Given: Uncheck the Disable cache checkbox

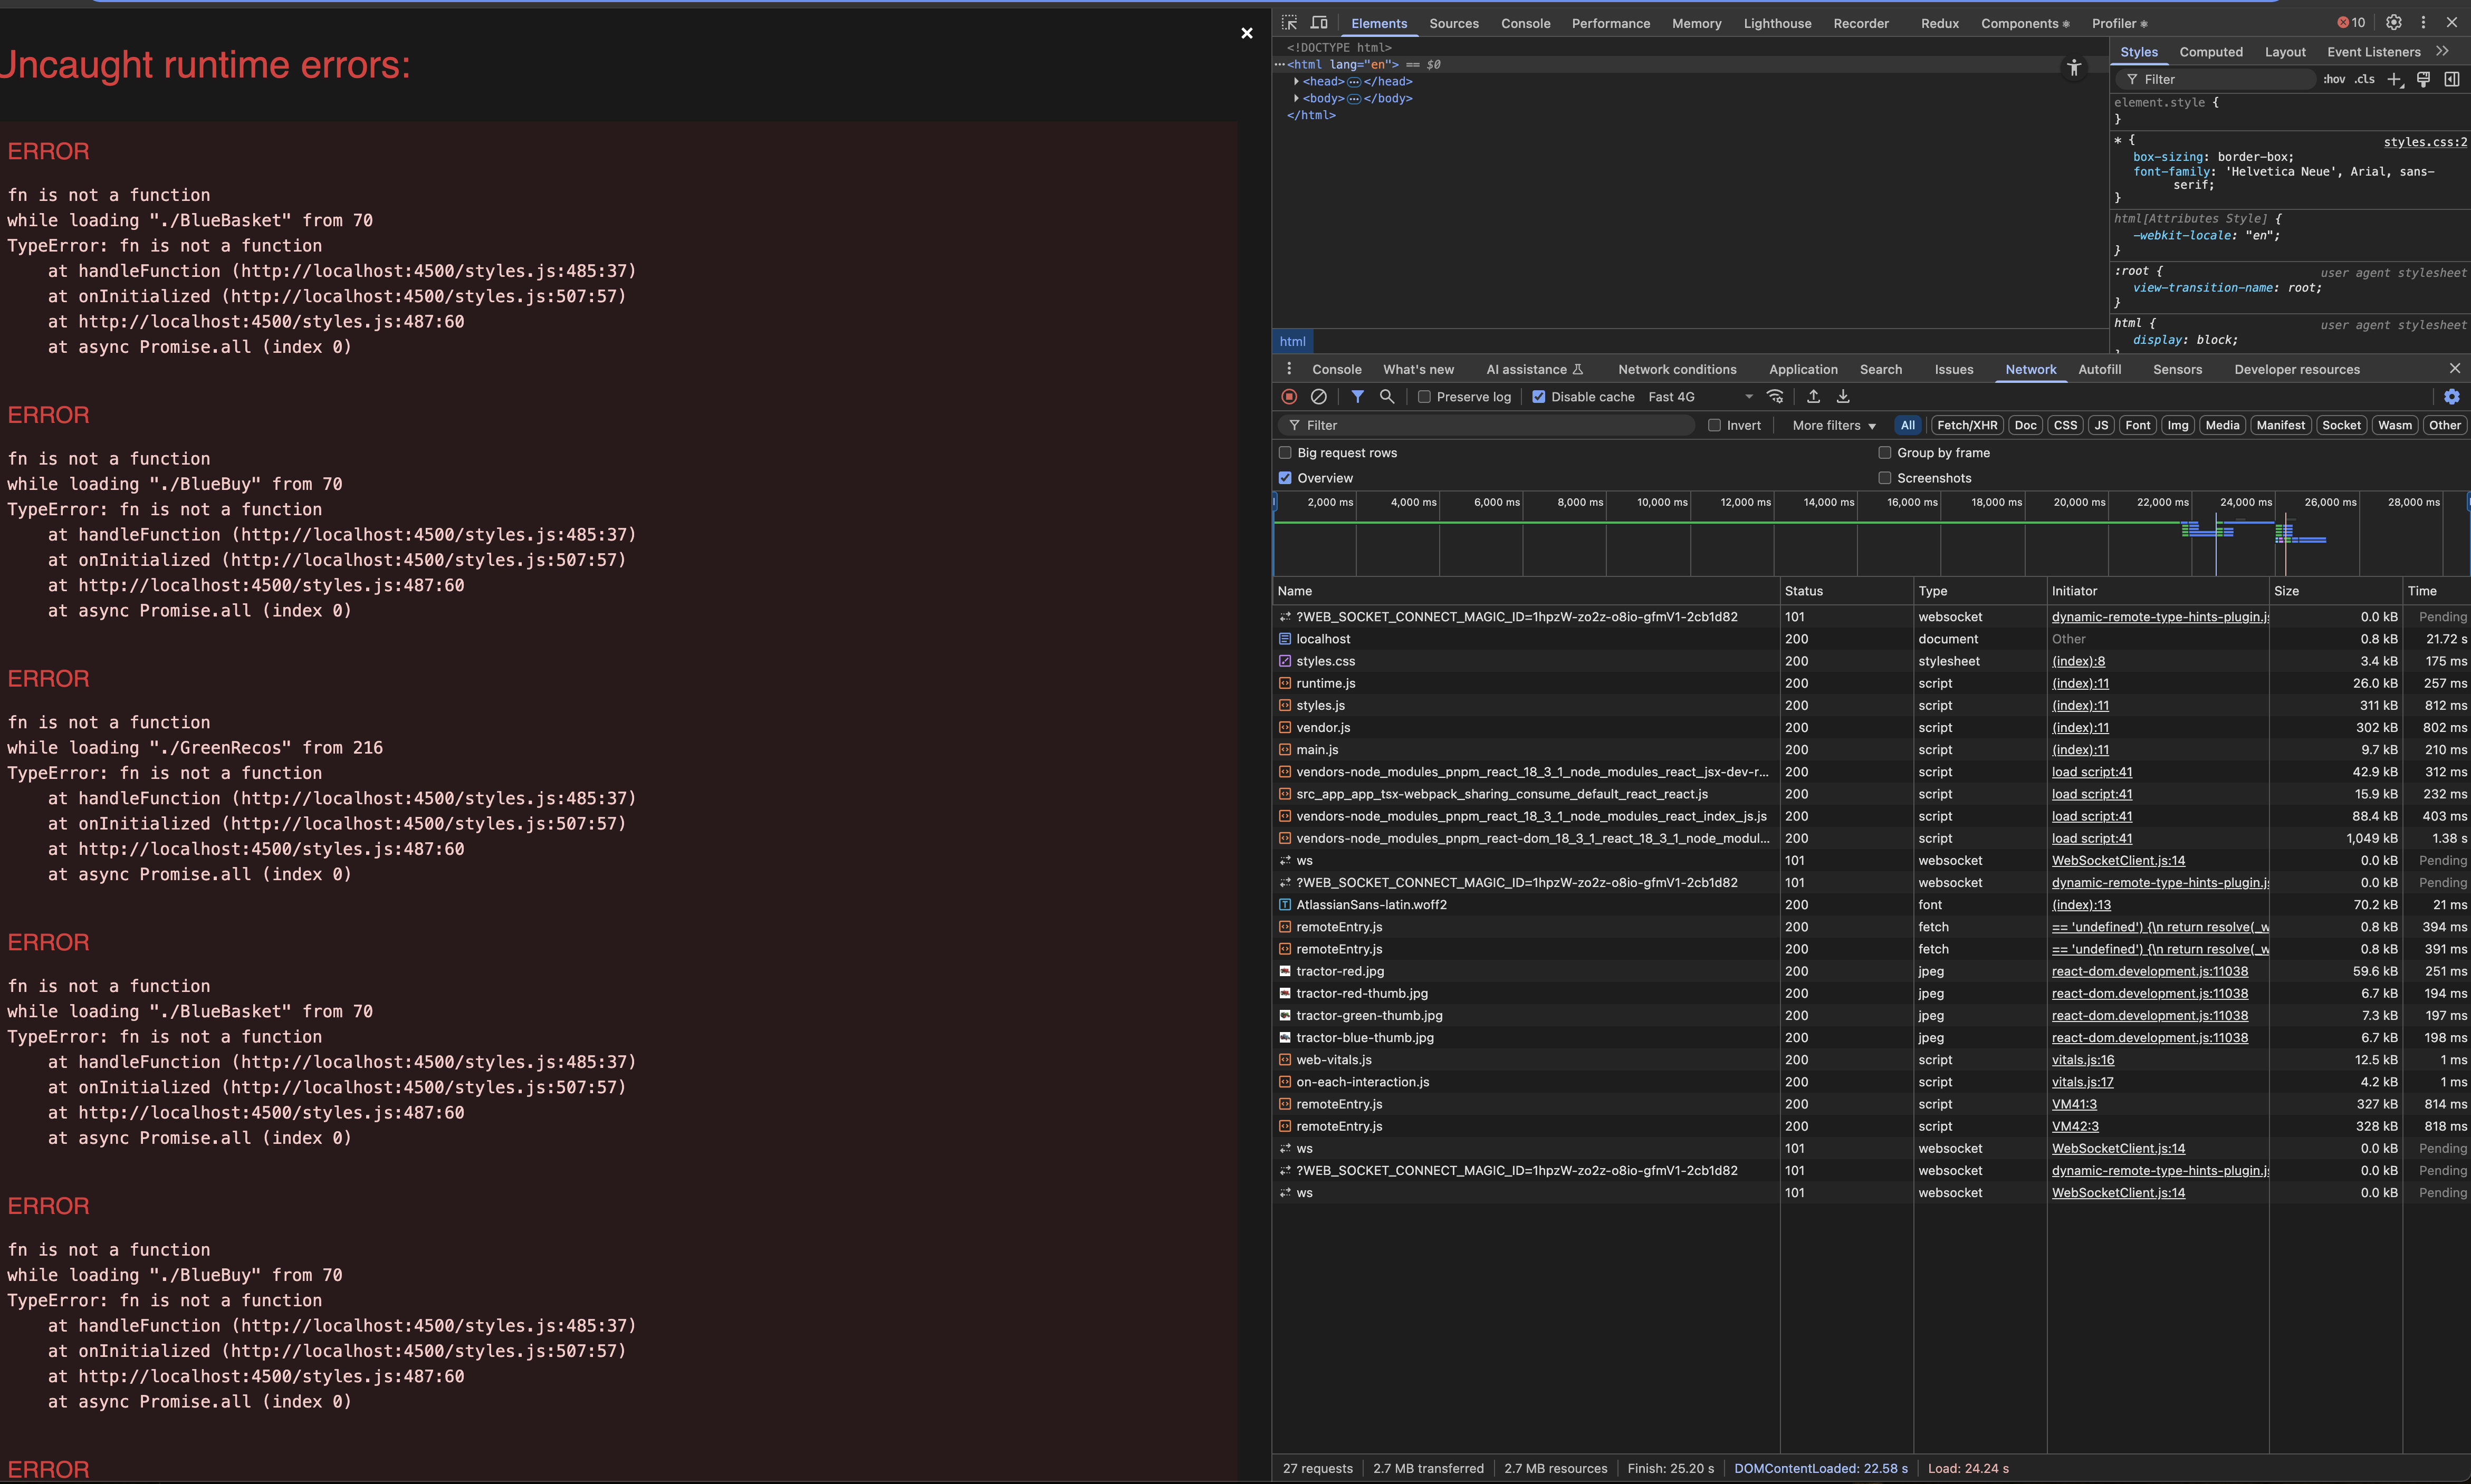Looking at the screenshot, I should point(1539,397).
